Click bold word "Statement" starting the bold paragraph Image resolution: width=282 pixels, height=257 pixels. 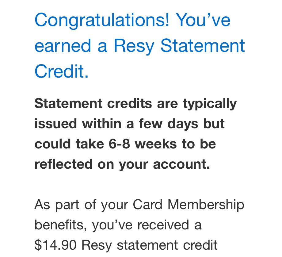68,103
